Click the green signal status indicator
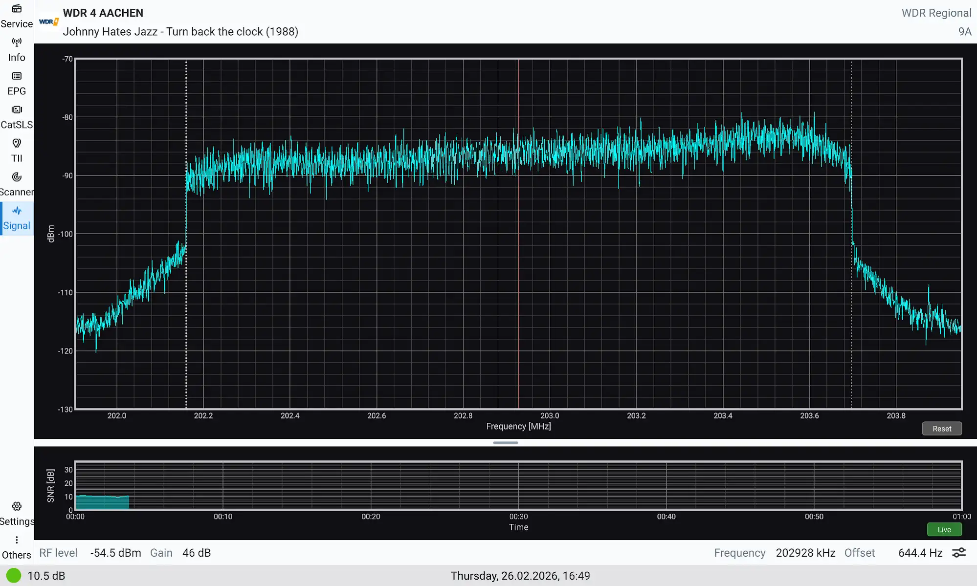 tap(14, 576)
